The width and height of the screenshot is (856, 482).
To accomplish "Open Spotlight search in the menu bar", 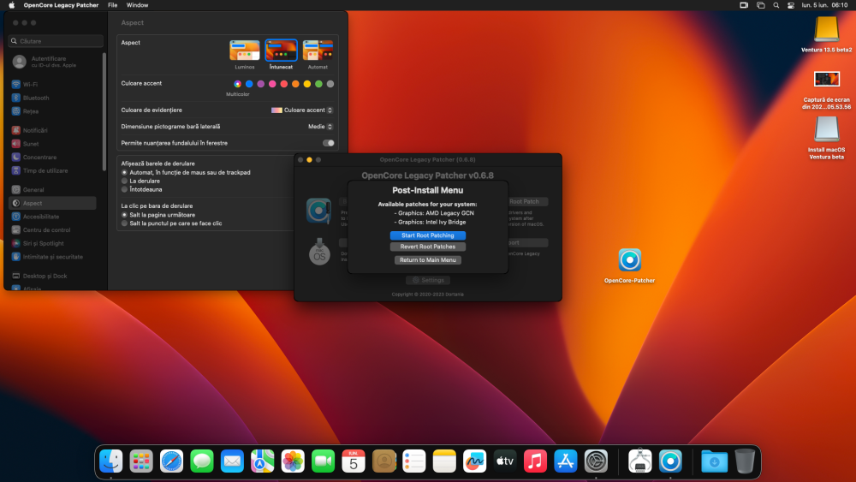I will (776, 5).
